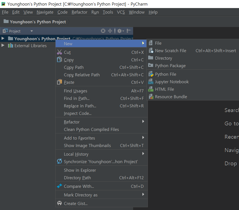Click the Python Package label
This screenshot has width=239, height=210.
[x=170, y=65]
